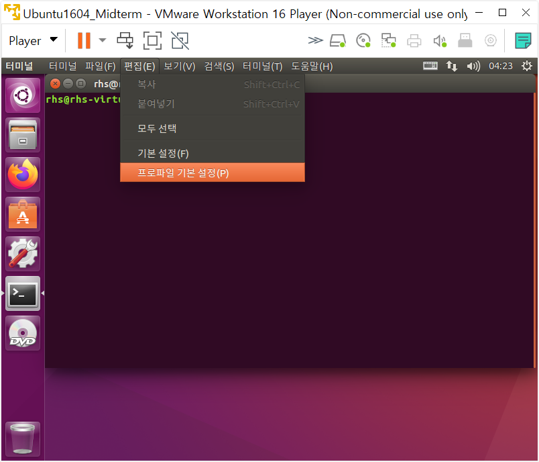Enter VMware full screen mode
The image size is (539, 462).
tap(152, 40)
